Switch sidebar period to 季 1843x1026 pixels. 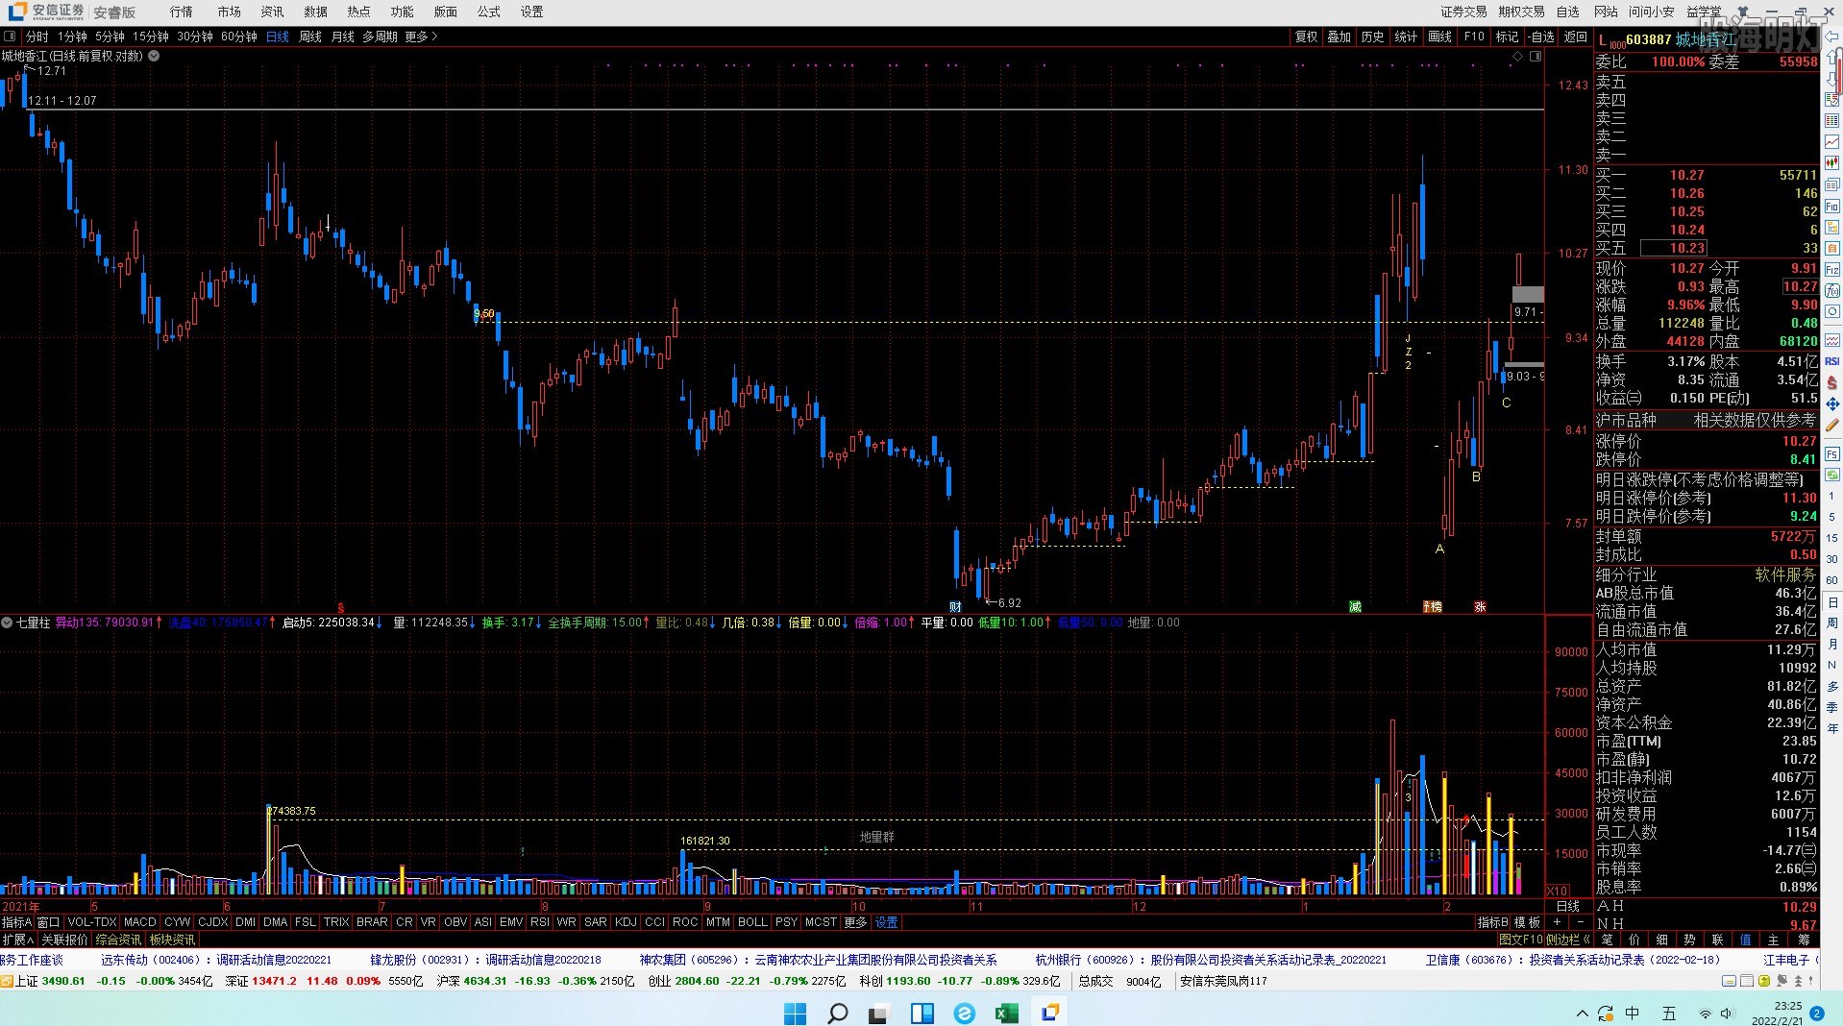tap(1832, 707)
